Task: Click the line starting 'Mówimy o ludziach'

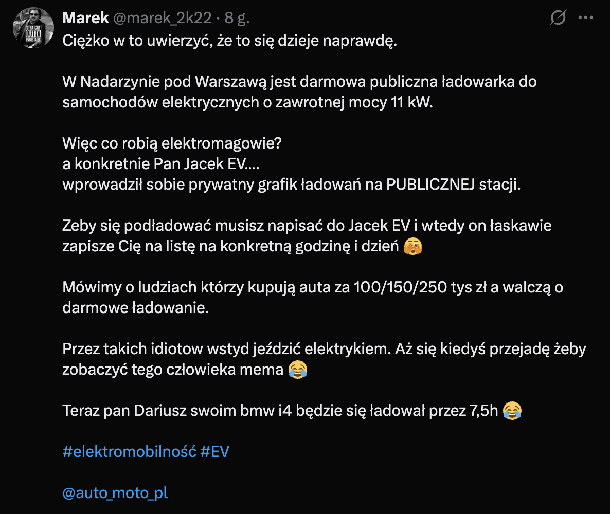Action: (x=312, y=287)
